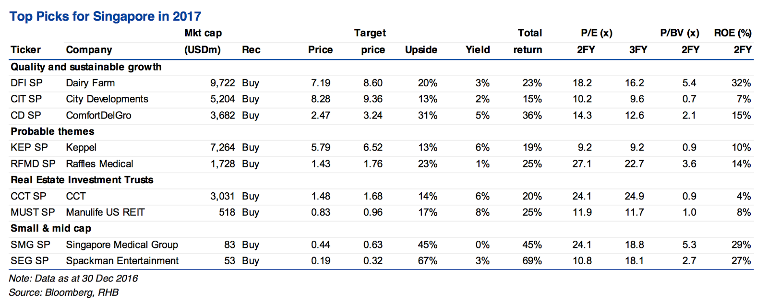Select the Source: Bloomberg, RHB footnote
Viewport: 768px width, 304px height.
click(63, 292)
